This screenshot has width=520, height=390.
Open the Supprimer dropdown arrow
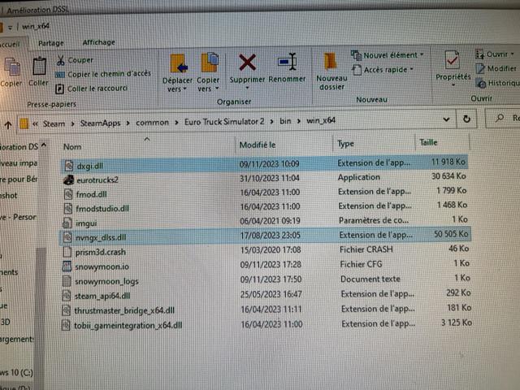(247, 88)
